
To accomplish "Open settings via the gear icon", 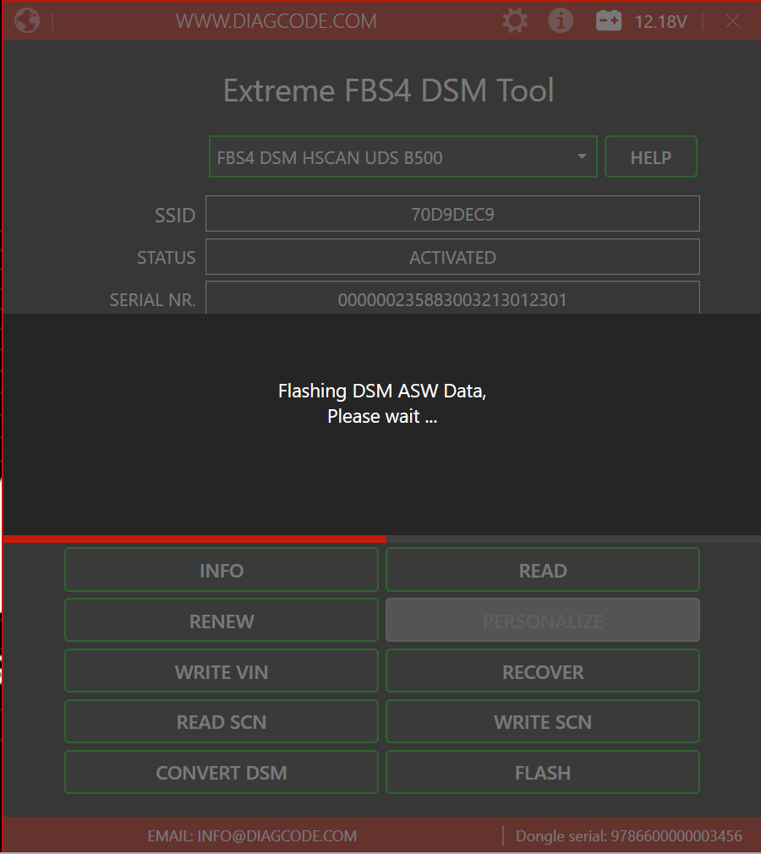I will point(514,21).
